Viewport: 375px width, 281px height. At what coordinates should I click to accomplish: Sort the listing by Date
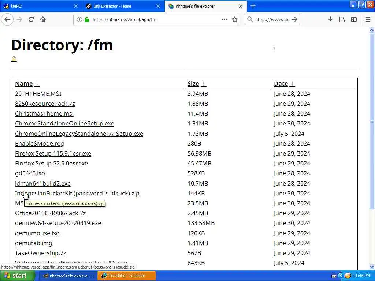284,84
